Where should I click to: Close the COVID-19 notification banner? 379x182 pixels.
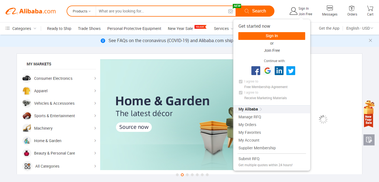370,40
